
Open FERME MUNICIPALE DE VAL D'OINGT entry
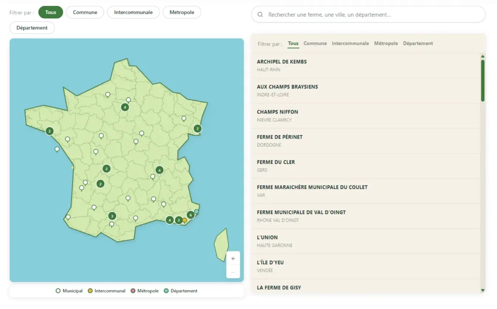366,216
